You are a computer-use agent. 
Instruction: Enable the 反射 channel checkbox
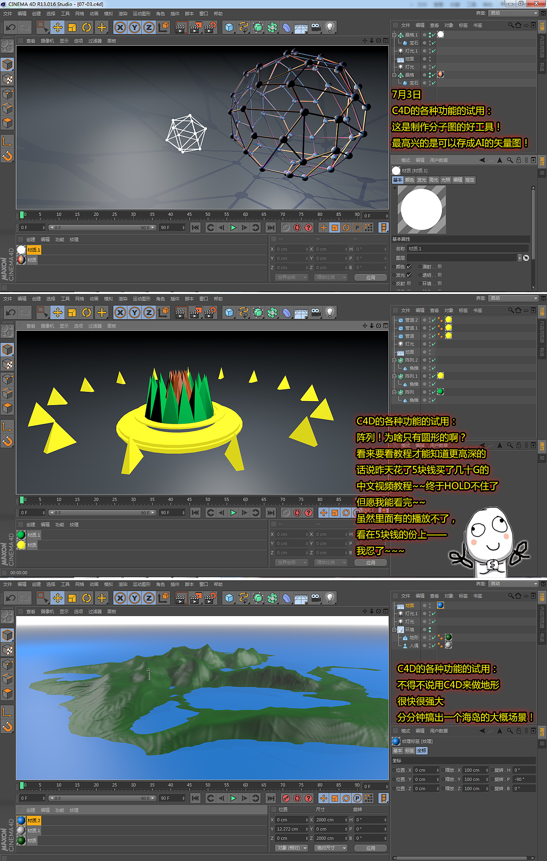(x=409, y=283)
